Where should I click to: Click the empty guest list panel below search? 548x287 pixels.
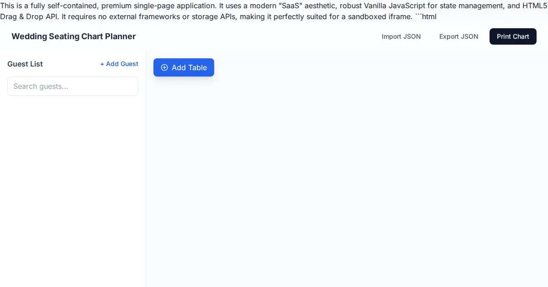73,191
